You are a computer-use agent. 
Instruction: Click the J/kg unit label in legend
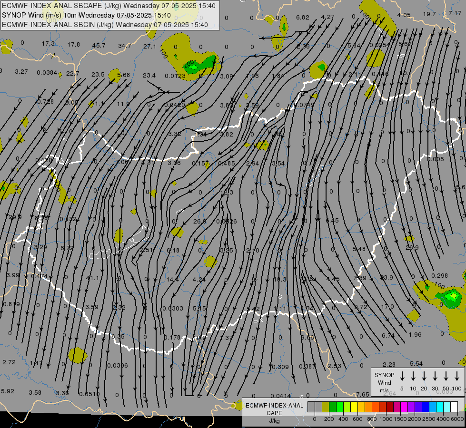click(274, 421)
